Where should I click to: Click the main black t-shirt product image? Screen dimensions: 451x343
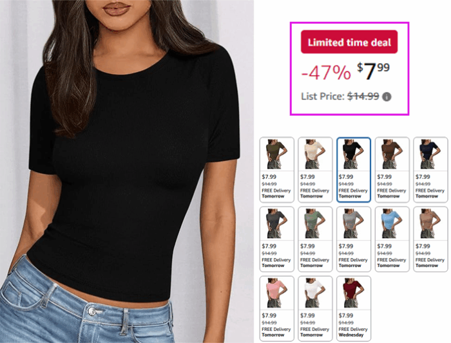click(x=126, y=171)
